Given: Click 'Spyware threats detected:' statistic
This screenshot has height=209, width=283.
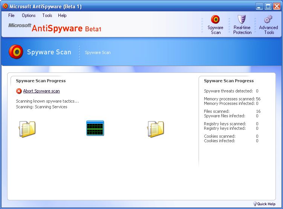Looking at the screenshot, I should 228,91.
